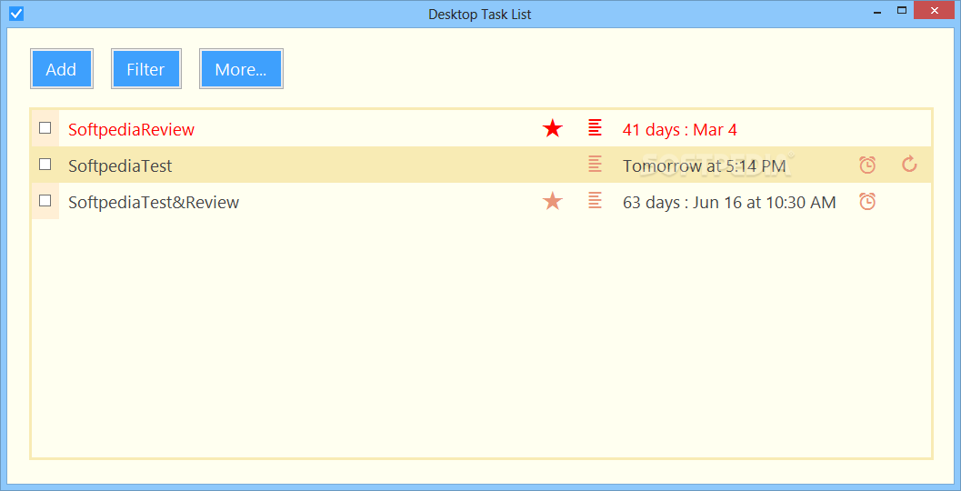Click the Add button
This screenshot has height=491, width=961.
(61, 69)
